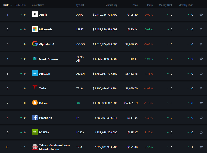This screenshot has height=153, width=207.
Task: Open the Microsoft asset name link
Action: [x=46, y=30]
